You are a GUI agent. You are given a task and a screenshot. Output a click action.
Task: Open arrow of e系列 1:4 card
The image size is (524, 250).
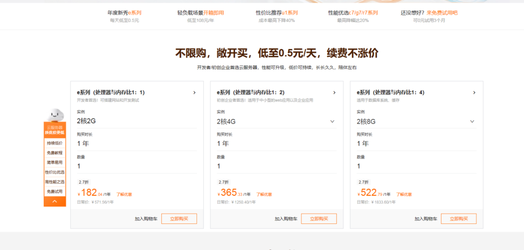point(474,93)
